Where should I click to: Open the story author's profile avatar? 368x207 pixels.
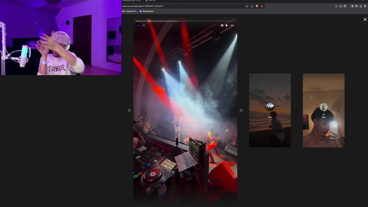tap(138, 25)
